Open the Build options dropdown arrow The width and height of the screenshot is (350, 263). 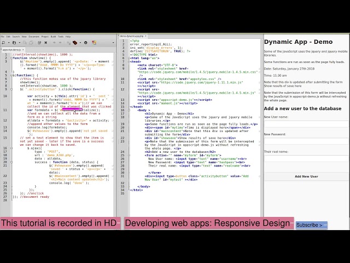point(80,43)
